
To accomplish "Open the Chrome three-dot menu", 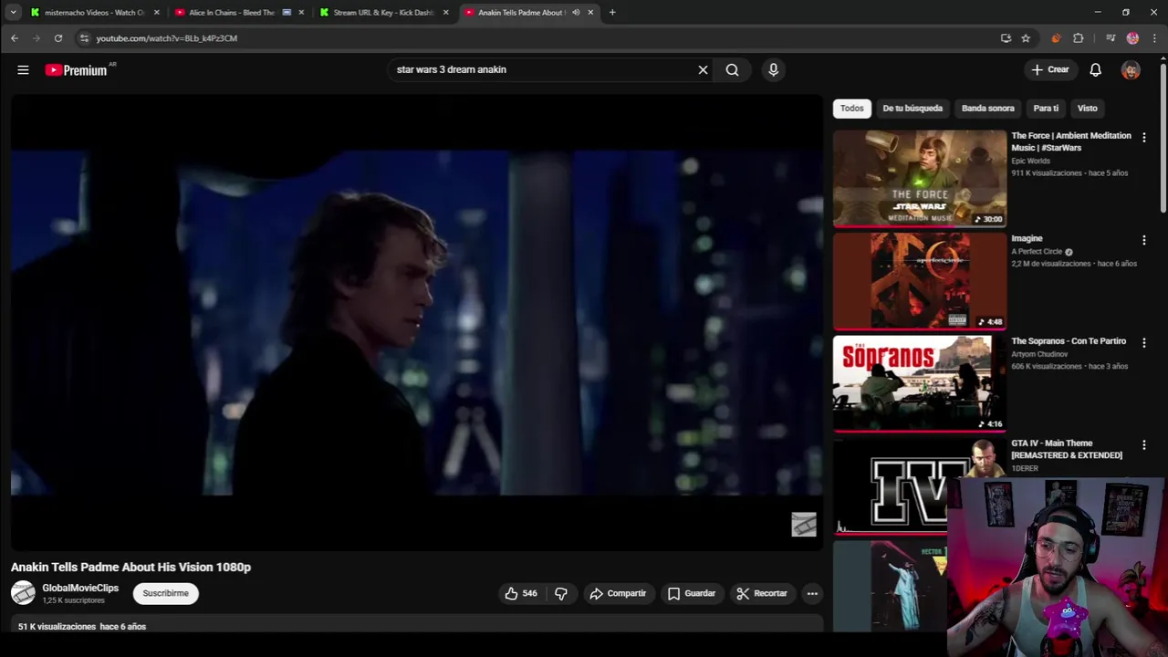I will pyautogui.click(x=1154, y=38).
